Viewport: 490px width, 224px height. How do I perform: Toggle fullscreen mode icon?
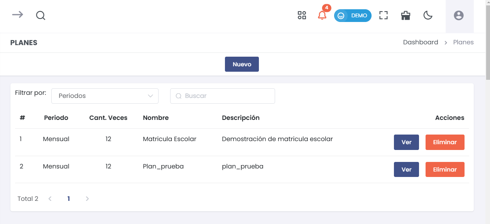point(383,15)
